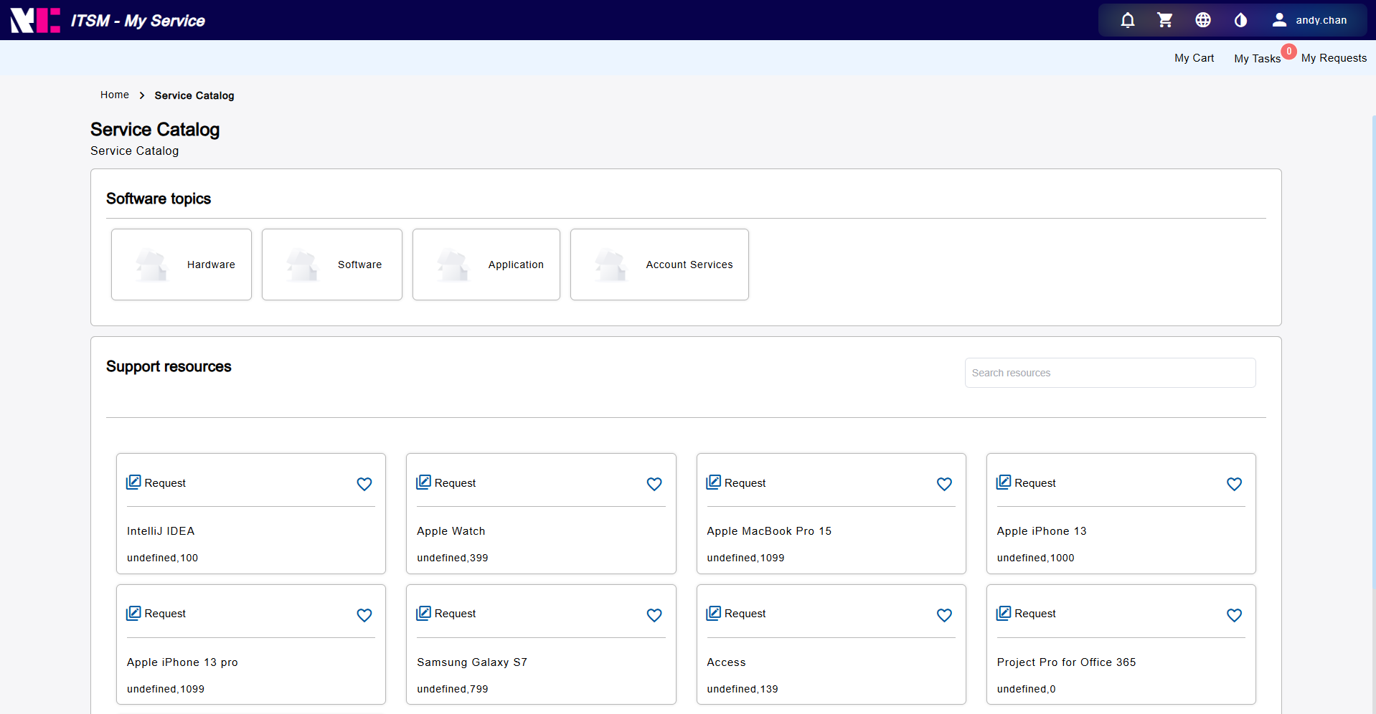Open the shopping cart icon in header

point(1165,20)
